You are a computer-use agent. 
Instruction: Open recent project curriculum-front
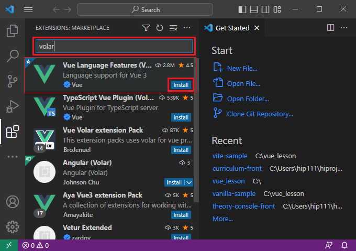click(x=237, y=169)
